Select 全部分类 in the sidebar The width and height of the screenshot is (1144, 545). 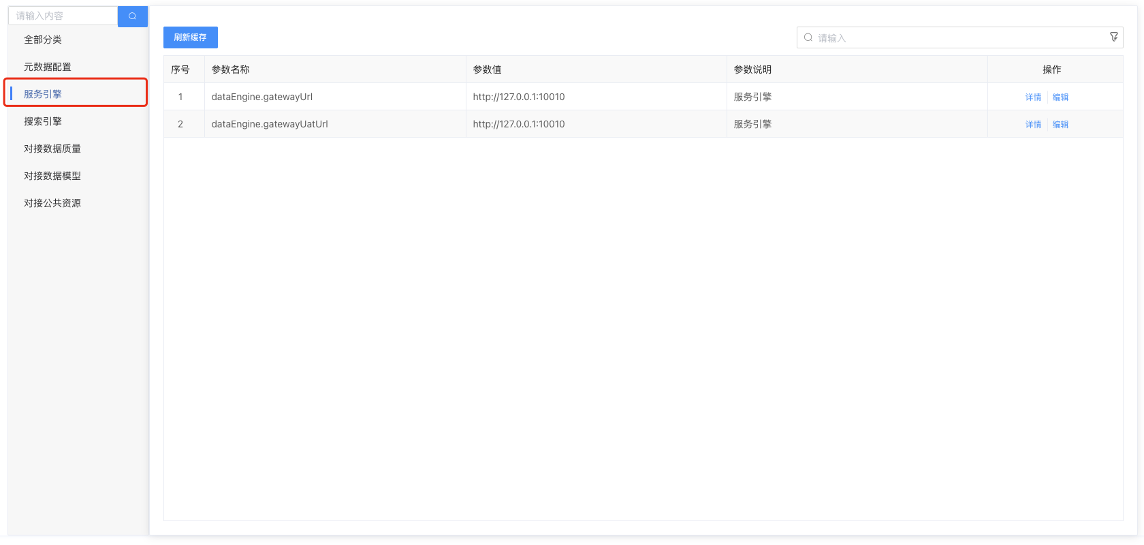(x=43, y=40)
